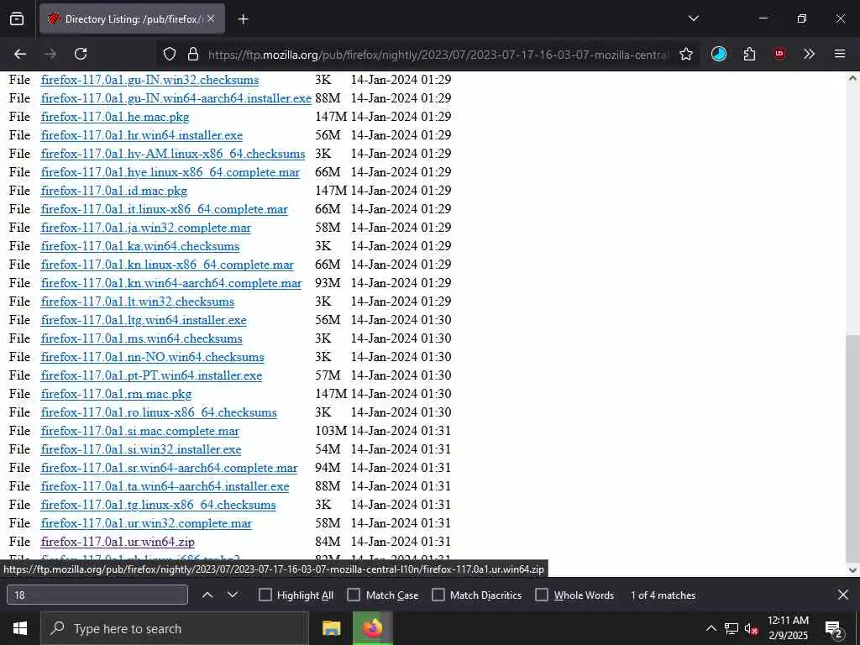This screenshot has width=860, height=645.
Task: Find previous match arrow
Action: pos(207,595)
